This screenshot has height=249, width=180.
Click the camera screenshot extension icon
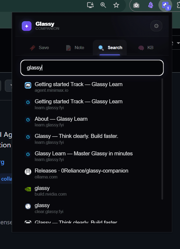click(136, 5)
